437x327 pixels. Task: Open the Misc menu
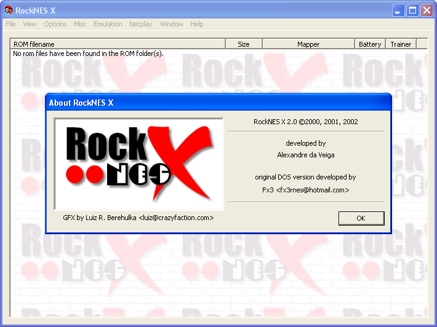coord(80,24)
